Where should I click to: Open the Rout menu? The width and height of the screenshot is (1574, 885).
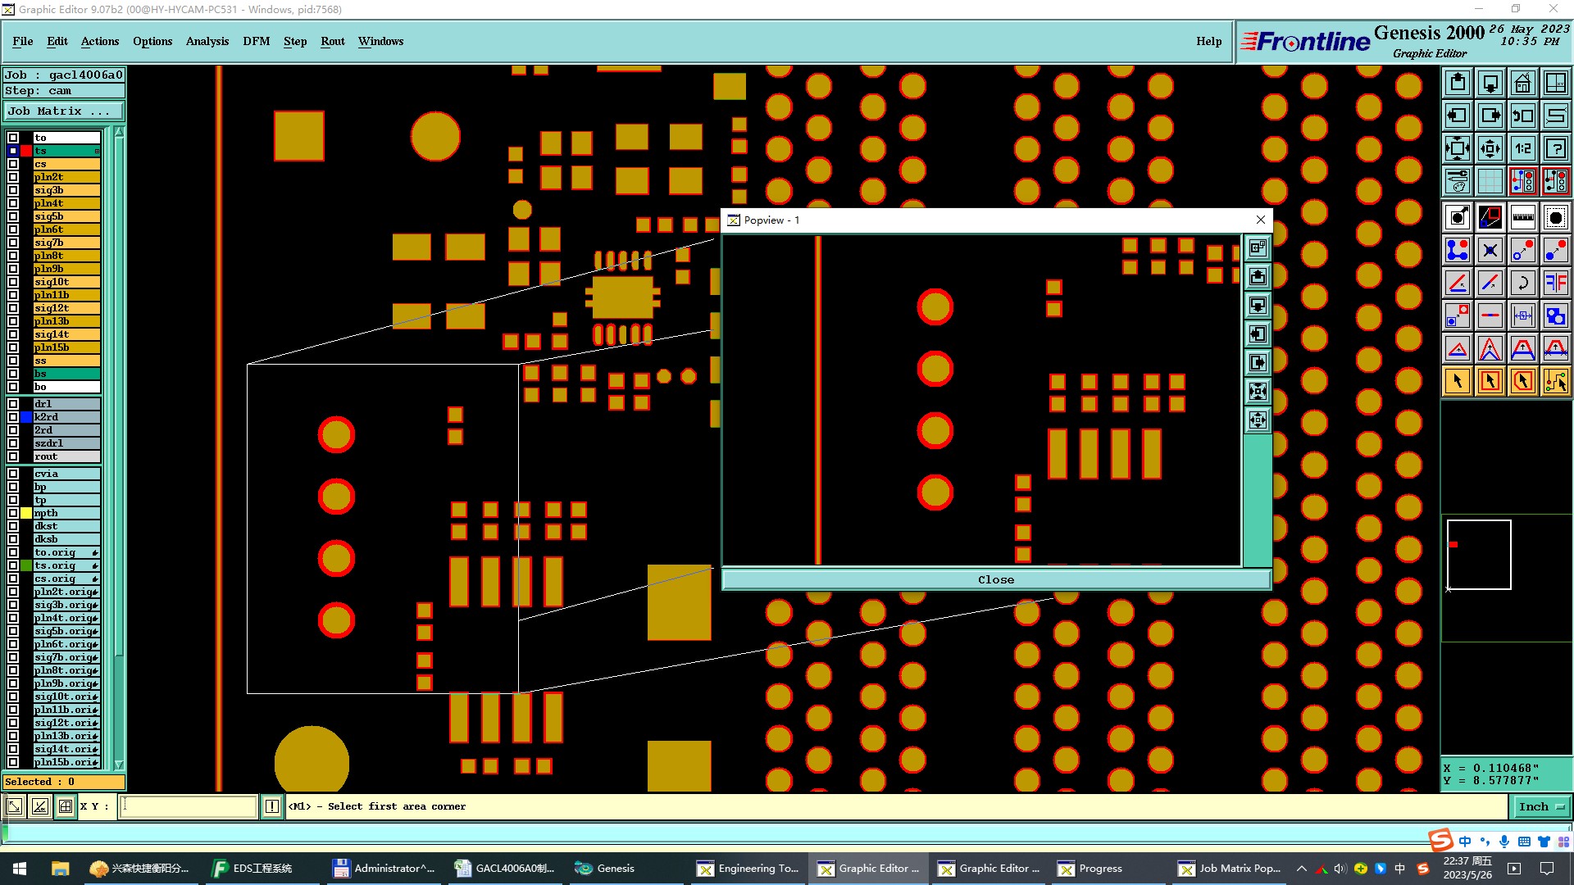tap(333, 41)
